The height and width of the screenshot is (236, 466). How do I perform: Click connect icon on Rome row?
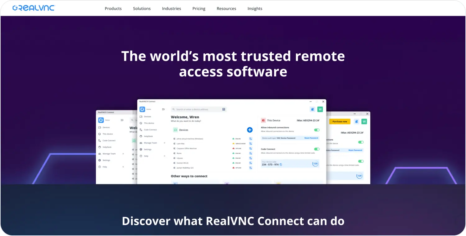click(x=251, y=153)
